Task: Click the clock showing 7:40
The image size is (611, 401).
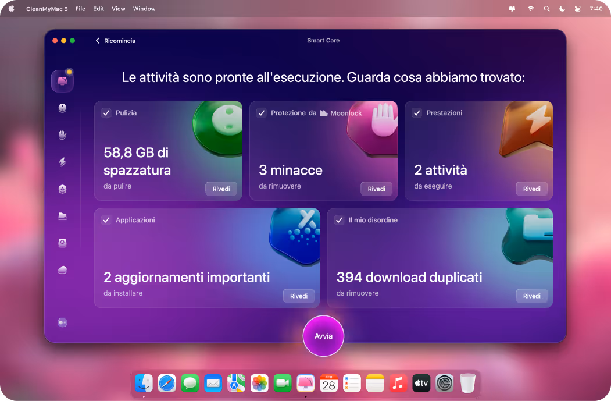Action: [596, 9]
